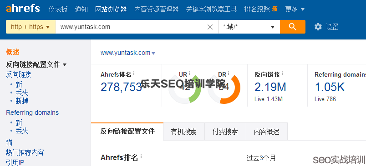The image size is (366, 166).
Task: Click info icon next to Ahrefs排名 metric
Action: click(134, 73)
